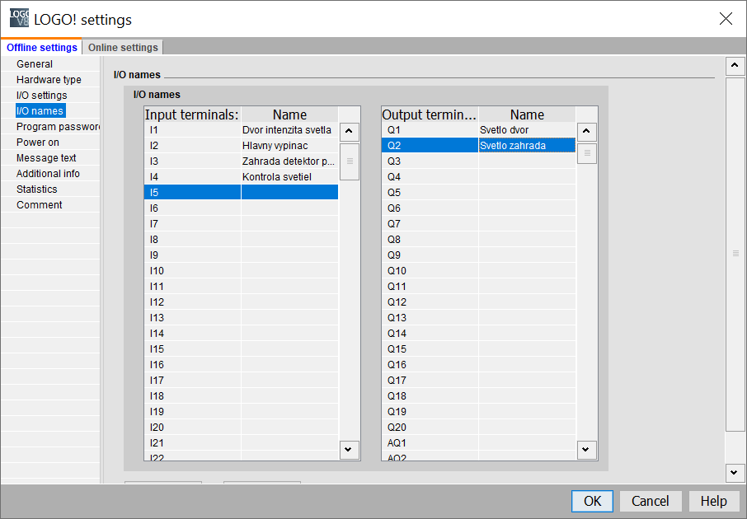The image size is (747, 519).
Task: Select the Svetlo dvor name for Q1
Action: coord(526,130)
